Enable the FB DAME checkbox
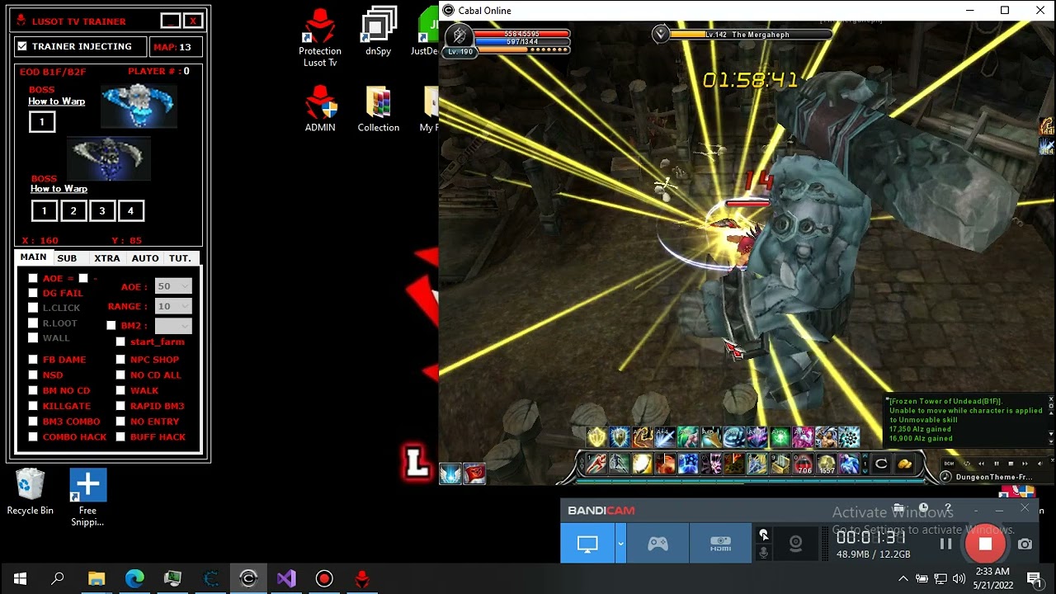 click(x=33, y=360)
